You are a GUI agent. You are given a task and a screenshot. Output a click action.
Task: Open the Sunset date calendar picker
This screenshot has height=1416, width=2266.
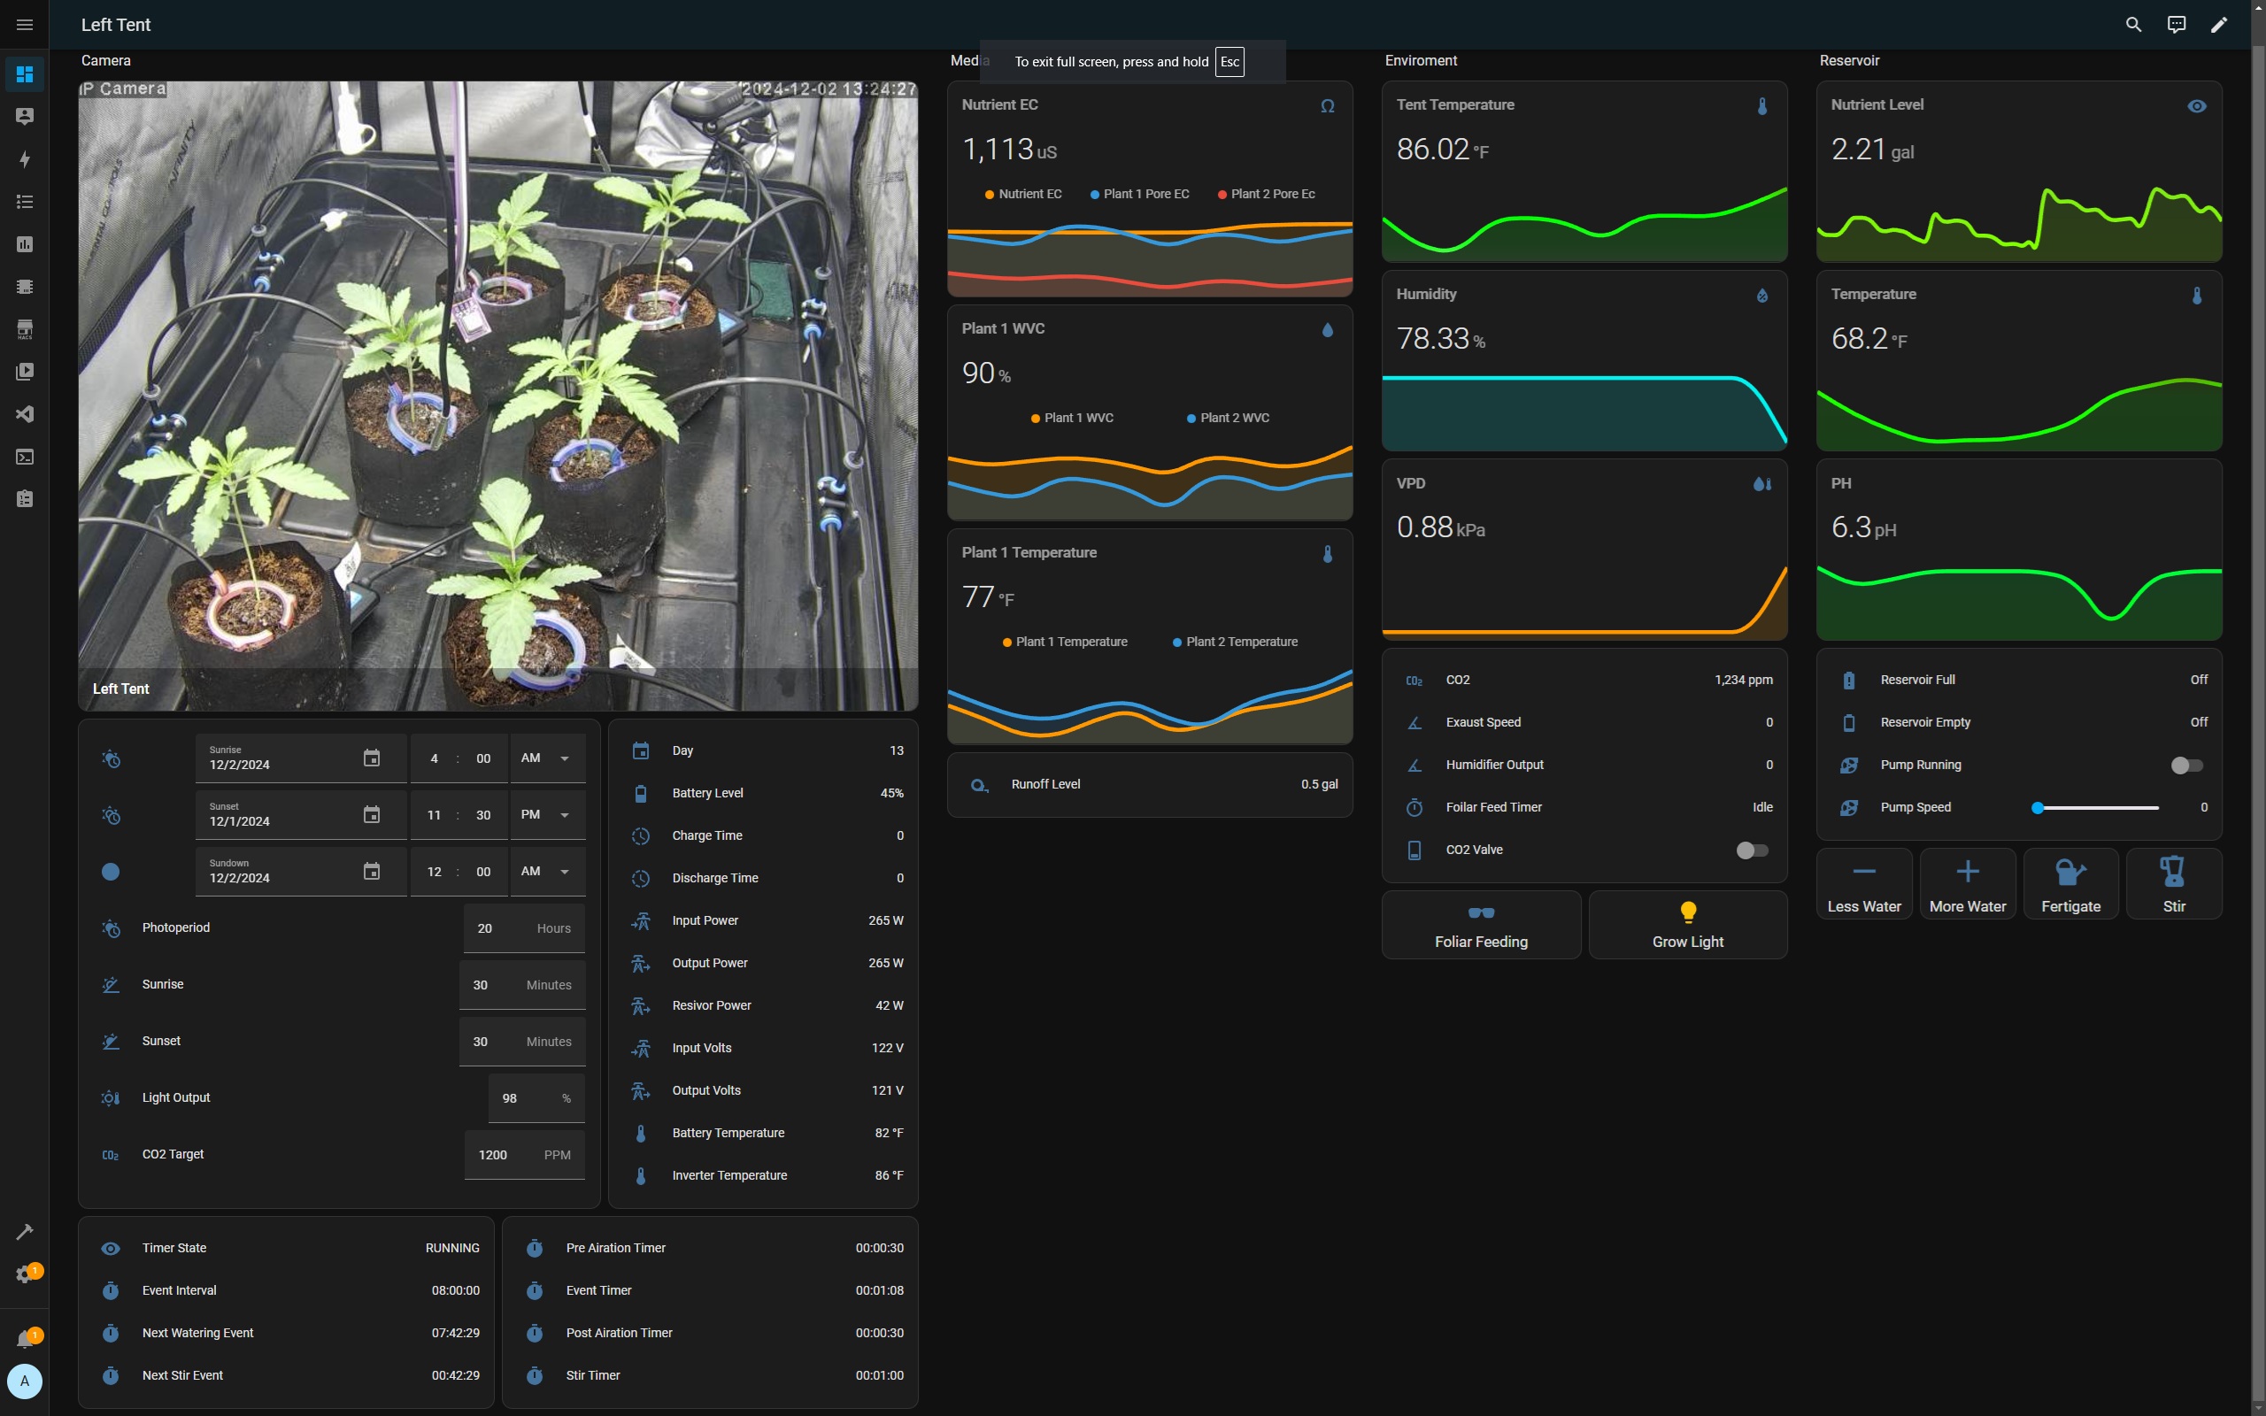coord(372,815)
